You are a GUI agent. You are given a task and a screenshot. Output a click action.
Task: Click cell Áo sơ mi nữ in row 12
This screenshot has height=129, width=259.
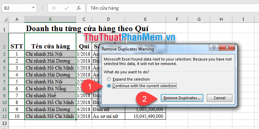pos(108,116)
